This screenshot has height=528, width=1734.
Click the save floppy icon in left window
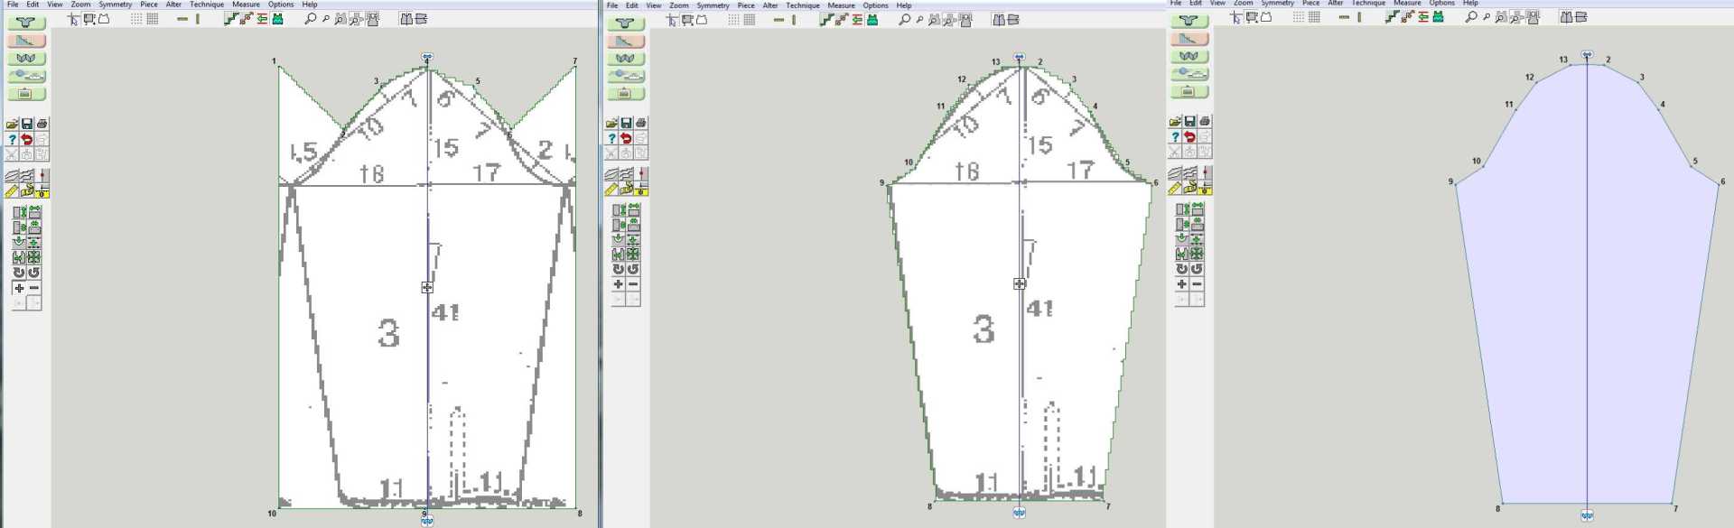click(x=27, y=125)
